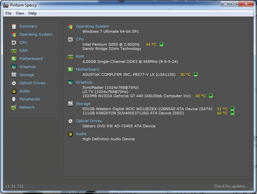The width and height of the screenshot is (257, 194).
Task: Click the Motherboard icon in sidebar
Action: 14,59
